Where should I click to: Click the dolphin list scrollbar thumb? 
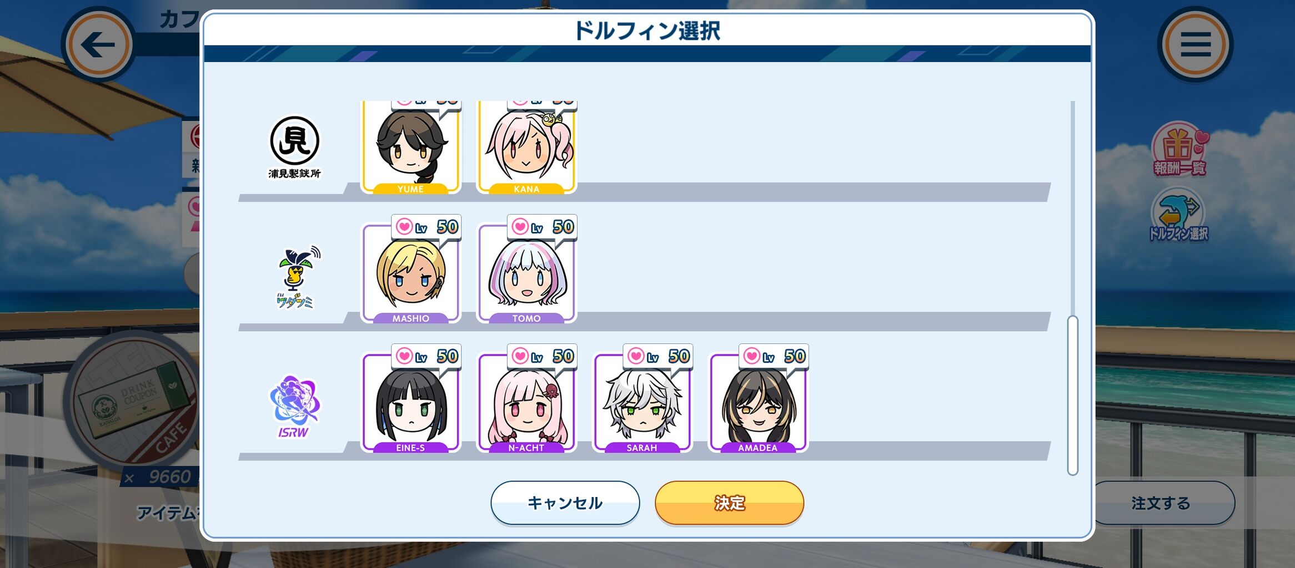tap(1073, 395)
